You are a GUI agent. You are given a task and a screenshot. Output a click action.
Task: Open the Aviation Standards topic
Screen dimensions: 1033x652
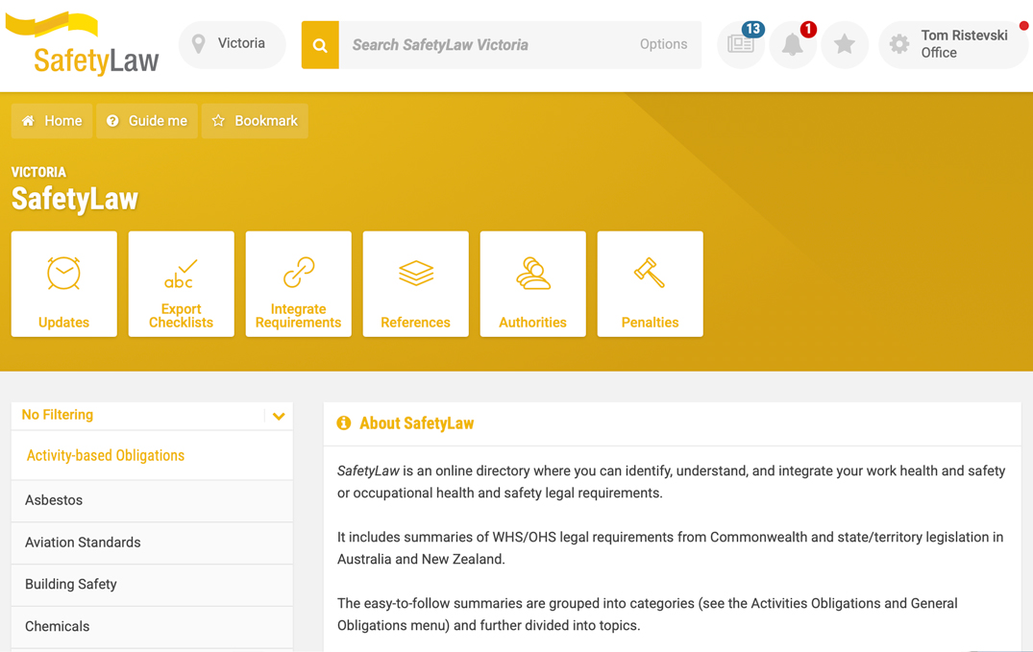tap(152, 543)
